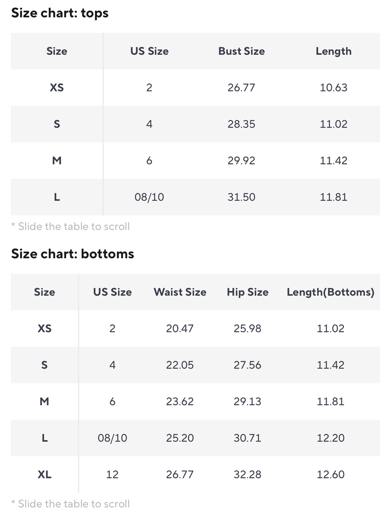Viewport: 391px width, 522px height.
Task: Select waist size value 20.47
Action: 180,329
